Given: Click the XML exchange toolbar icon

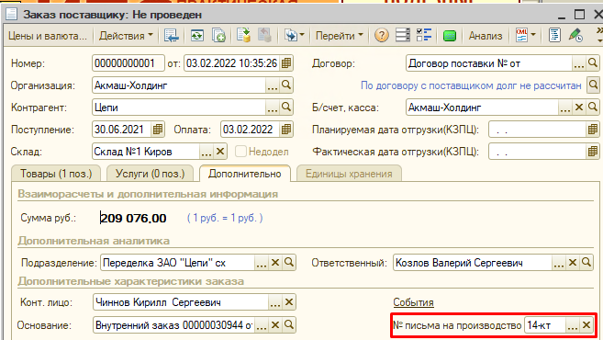Looking at the screenshot, I should click(x=521, y=36).
